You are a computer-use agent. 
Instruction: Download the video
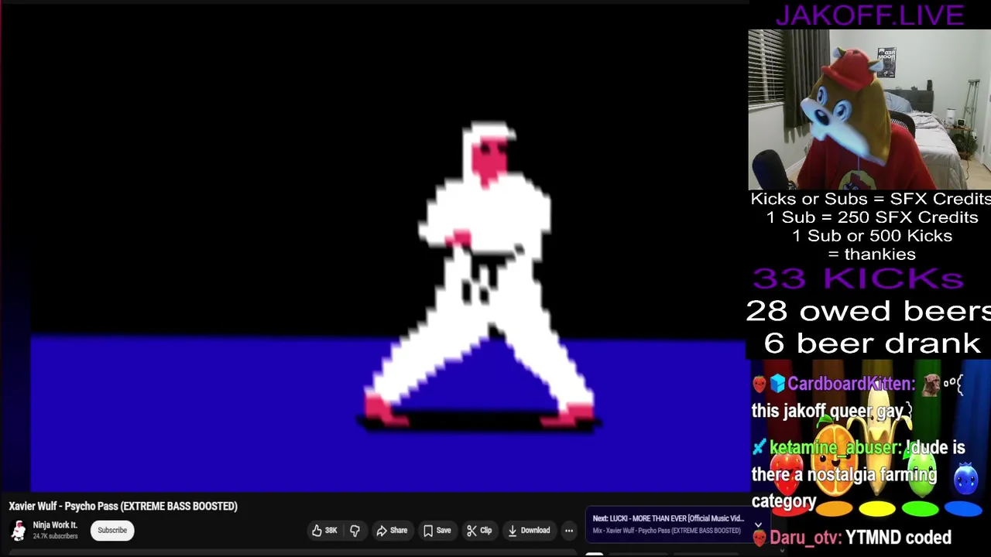pyautogui.click(x=529, y=531)
